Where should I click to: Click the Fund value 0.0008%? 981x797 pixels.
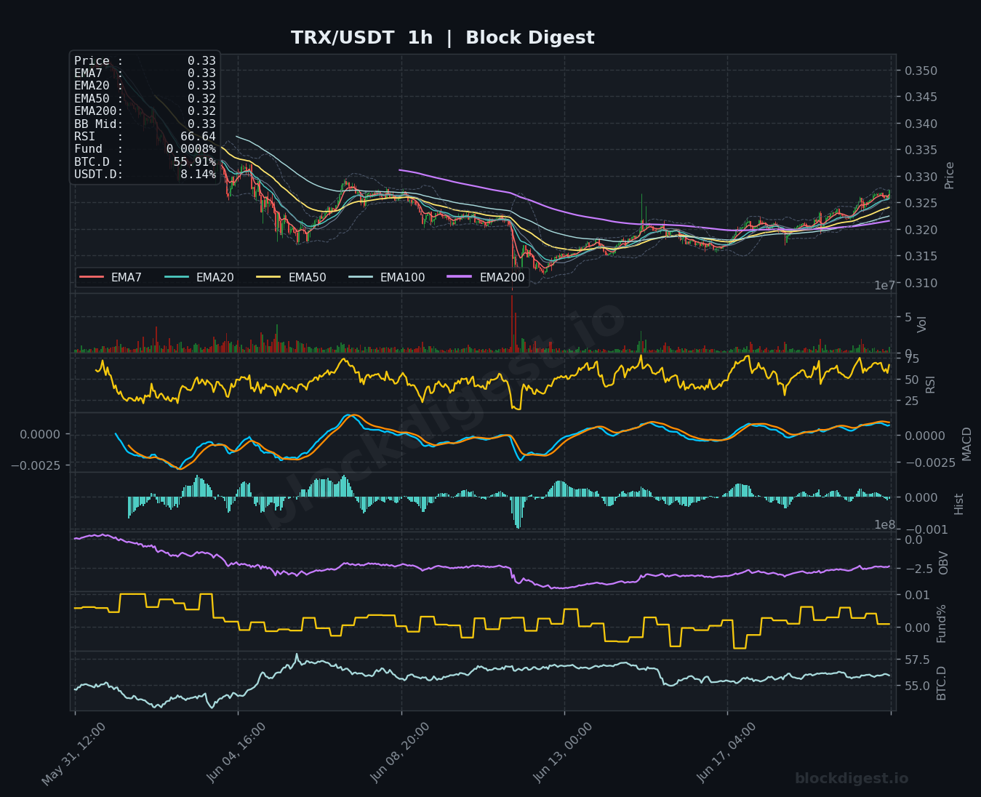click(191, 149)
